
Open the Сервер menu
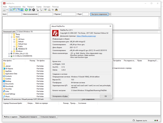click(x=39, y=7)
